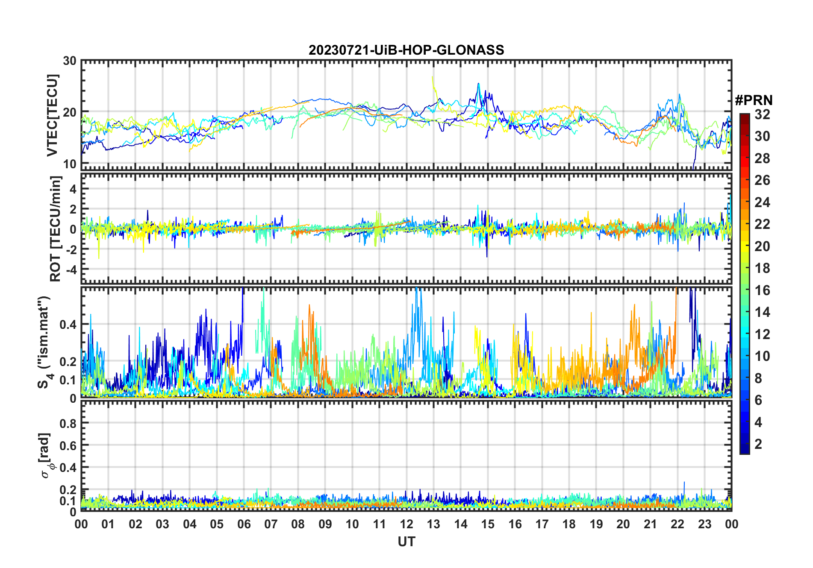Click VTEC y-axis tick 30
813x568 pixels.
[70, 61]
